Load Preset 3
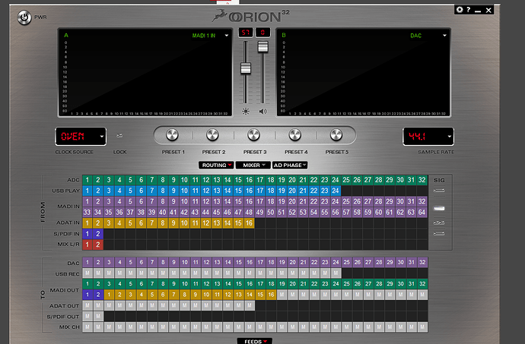The image size is (525, 344). coord(254,134)
